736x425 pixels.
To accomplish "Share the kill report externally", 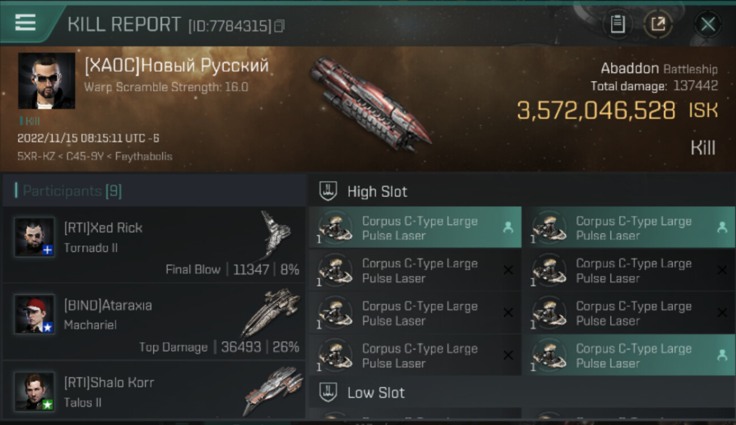I will click(x=658, y=24).
